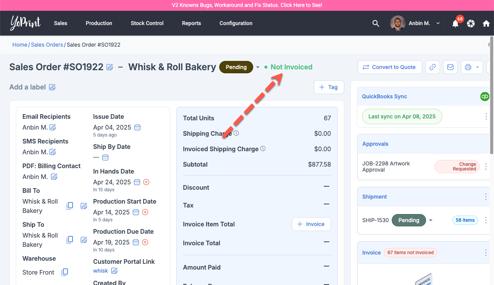Edit the sales order number pencil icon

coord(110,67)
